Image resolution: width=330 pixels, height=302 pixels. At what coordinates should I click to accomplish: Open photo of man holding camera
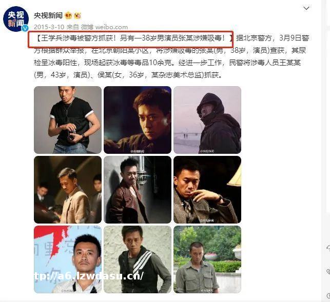(68, 120)
